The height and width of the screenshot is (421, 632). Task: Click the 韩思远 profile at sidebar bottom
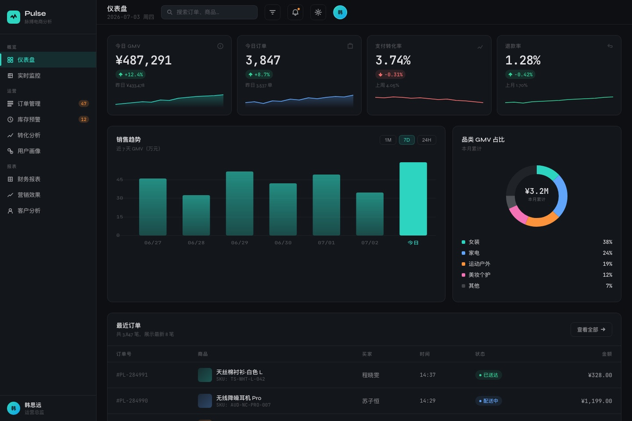coord(48,408)
